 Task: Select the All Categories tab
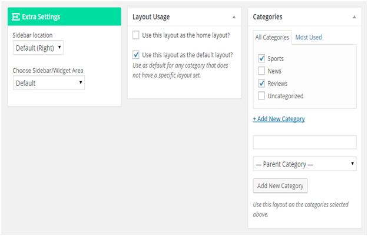pos(272,38)
